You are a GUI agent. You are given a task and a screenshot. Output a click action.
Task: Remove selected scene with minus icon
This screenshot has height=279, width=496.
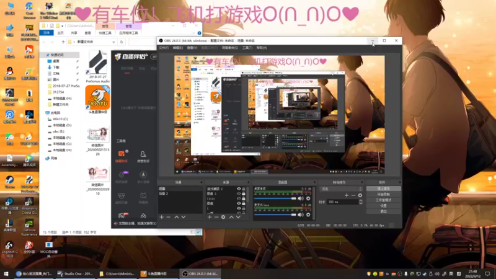(x=168, y=217)
